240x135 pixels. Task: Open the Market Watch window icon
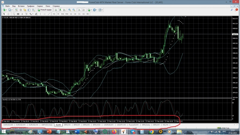coord(17,10)
